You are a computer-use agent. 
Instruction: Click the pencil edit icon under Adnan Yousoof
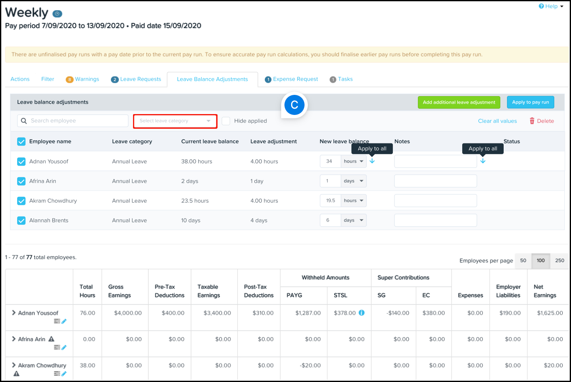(x=64, y=321)
